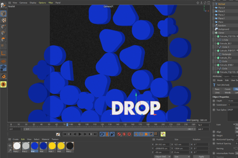Go to start of animation
Viewport: 238px width, 158px height.
click(x=65, y=134)
